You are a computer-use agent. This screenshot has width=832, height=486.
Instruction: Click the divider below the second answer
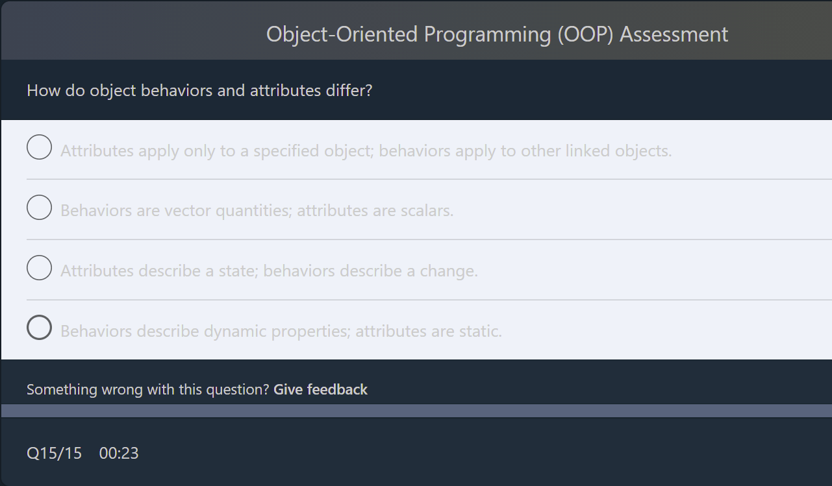tap(429, 239)
